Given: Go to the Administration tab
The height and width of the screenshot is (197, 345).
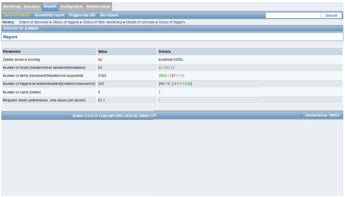Looking at the screenshot, I should coord(98,6).
